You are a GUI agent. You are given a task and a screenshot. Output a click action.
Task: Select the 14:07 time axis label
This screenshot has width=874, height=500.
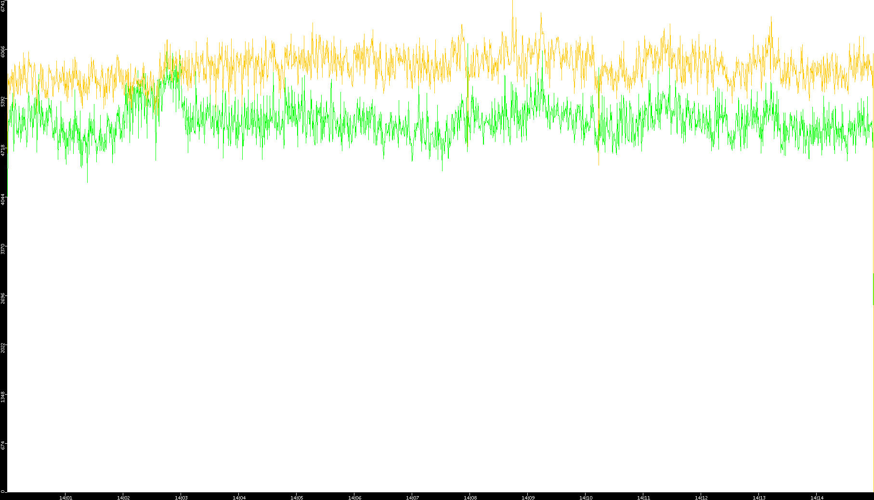click(413, 498)
